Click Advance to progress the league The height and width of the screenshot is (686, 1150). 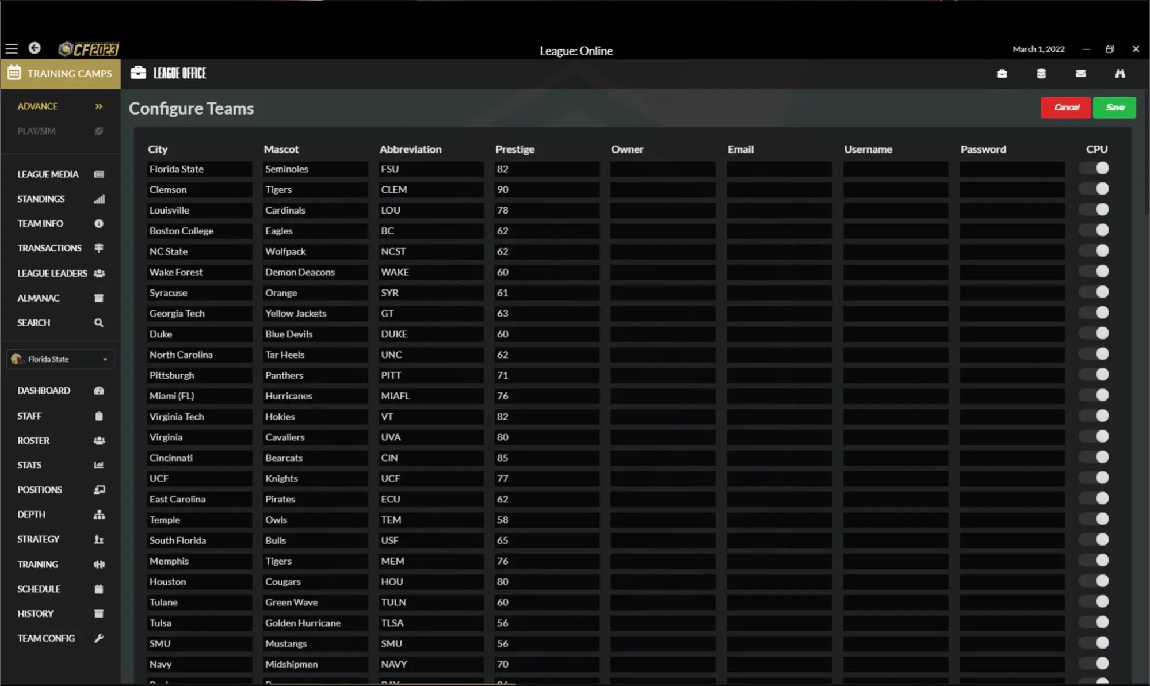(x=60, y=106)
